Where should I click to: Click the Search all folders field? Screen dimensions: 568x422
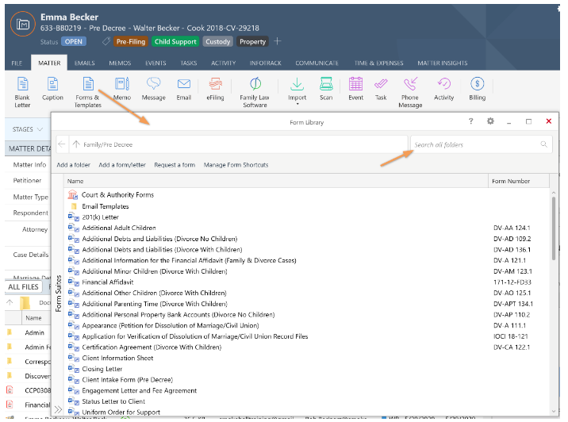point(482,144)
